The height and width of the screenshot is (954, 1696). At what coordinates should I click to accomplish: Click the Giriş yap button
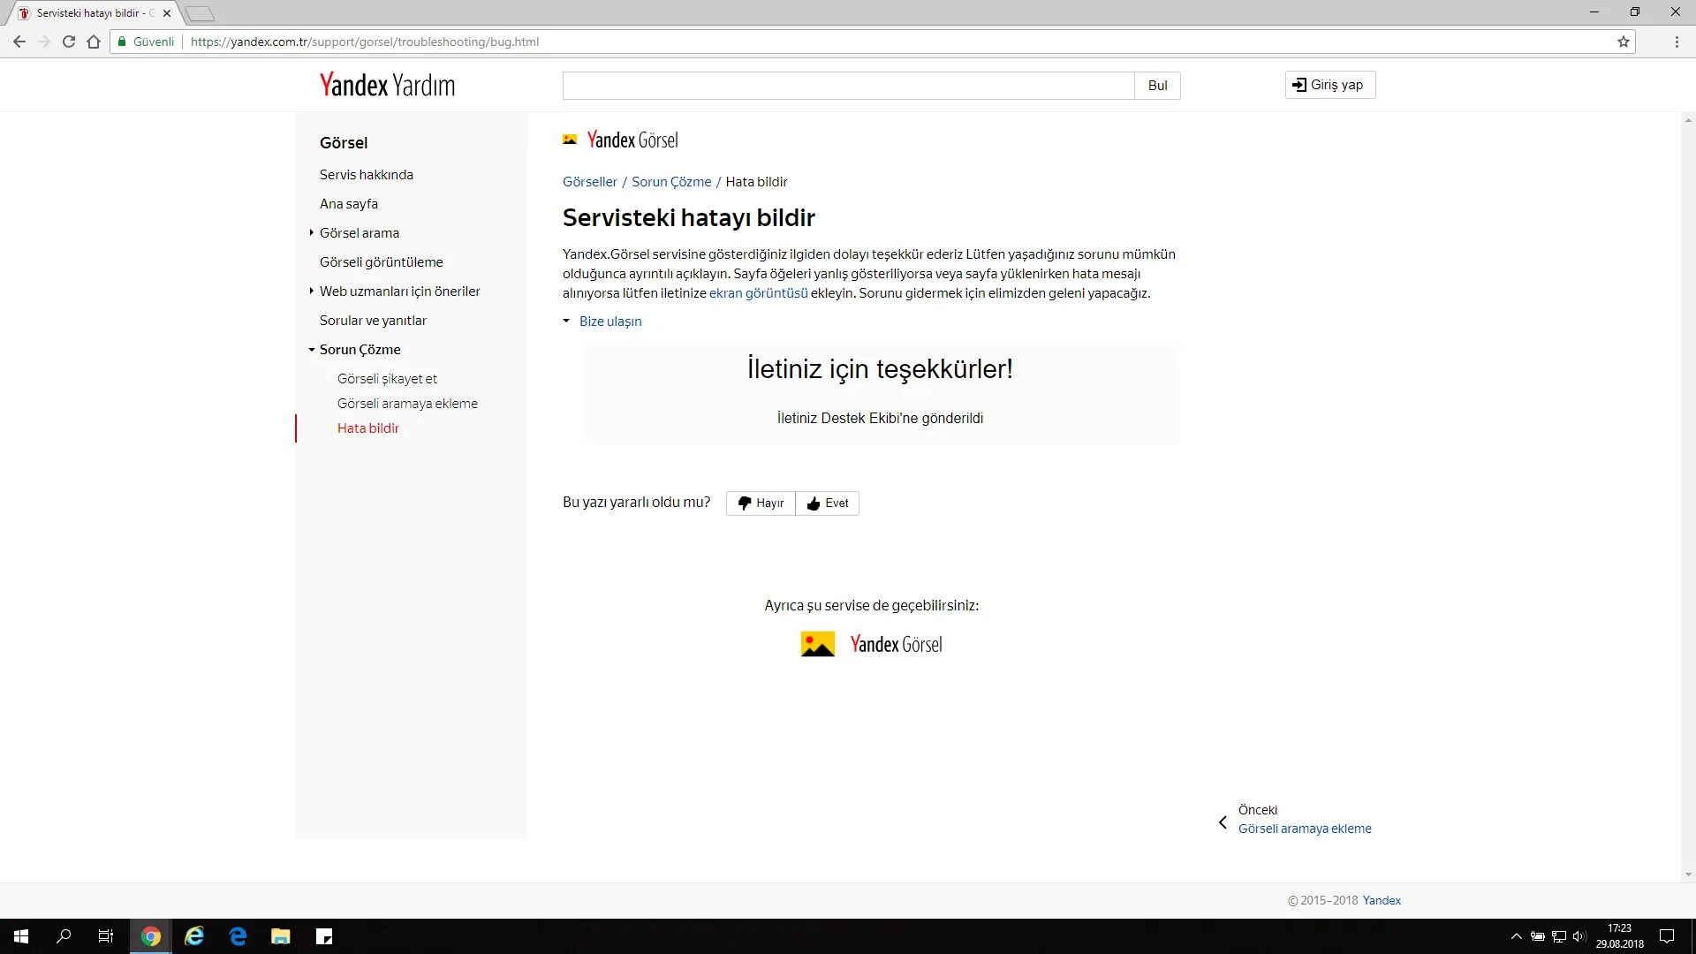[x=1329, y=85]
